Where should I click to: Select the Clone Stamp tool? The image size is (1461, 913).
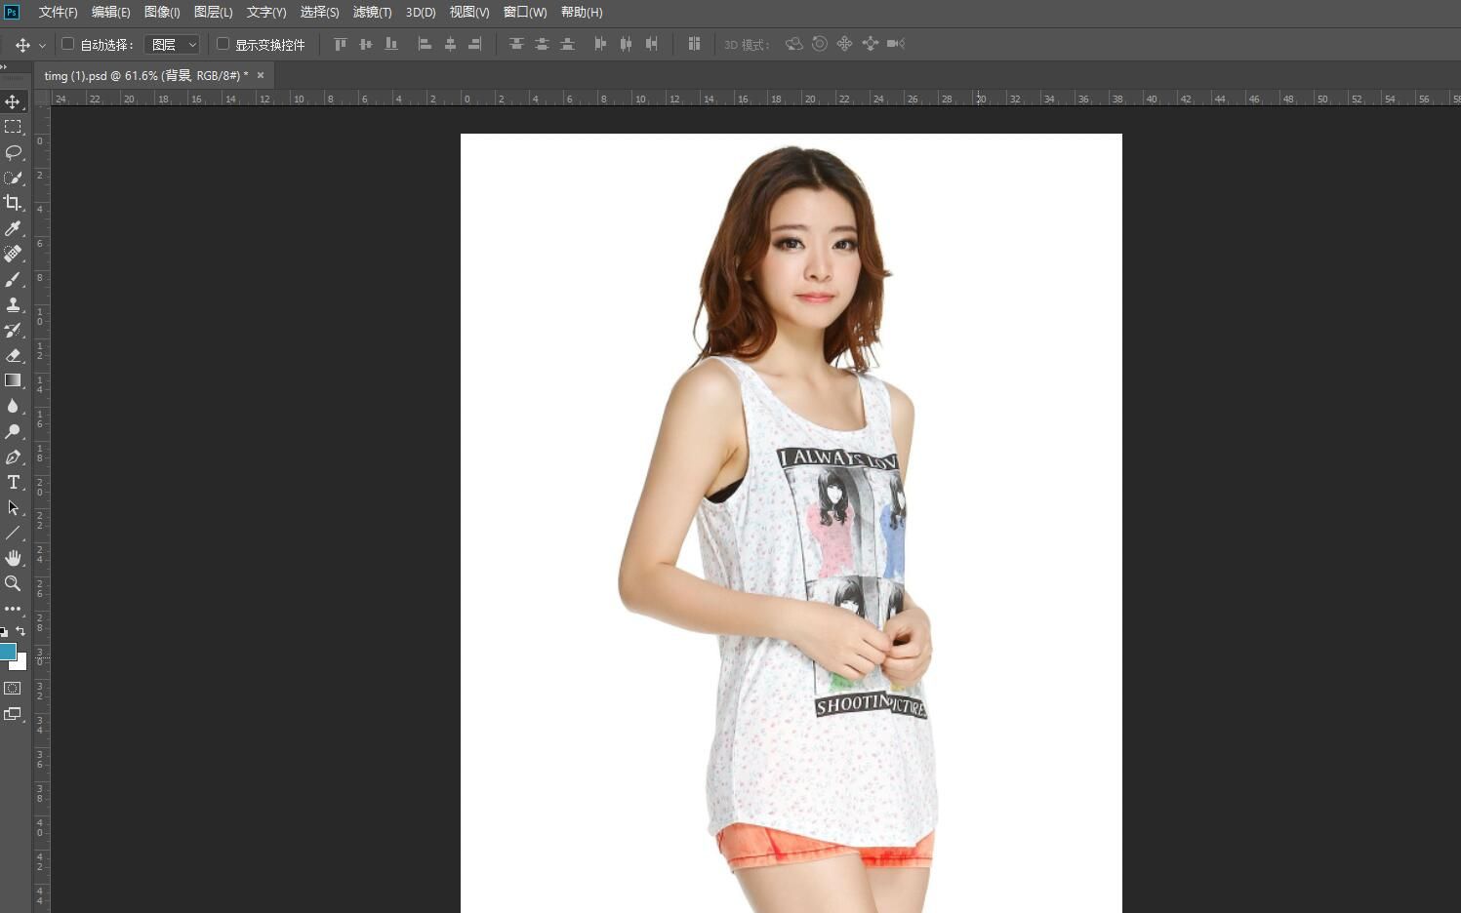(x=14, y=304)
